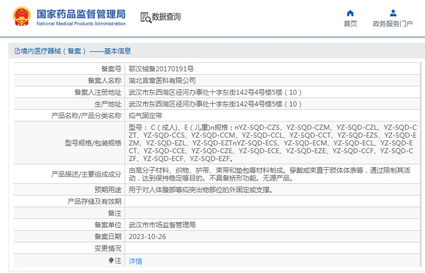Open the 详情 link
The width and height of the screenshot is (425, 273).
[x=135, y=261]
